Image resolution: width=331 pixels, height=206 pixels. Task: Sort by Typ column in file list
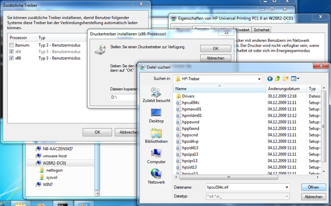point(314,89)
